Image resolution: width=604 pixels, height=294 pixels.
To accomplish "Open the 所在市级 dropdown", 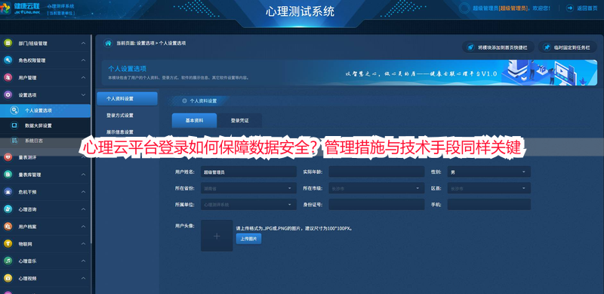I will coord(376,188).
